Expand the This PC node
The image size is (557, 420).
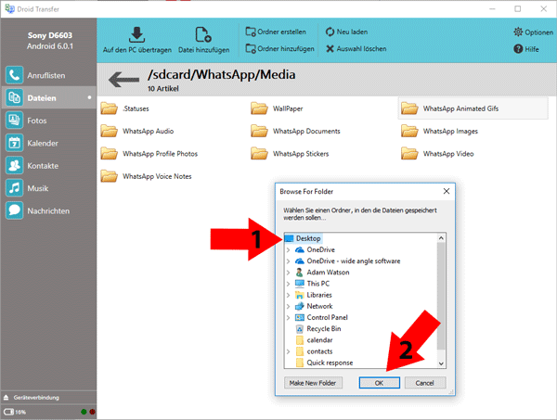288,284
